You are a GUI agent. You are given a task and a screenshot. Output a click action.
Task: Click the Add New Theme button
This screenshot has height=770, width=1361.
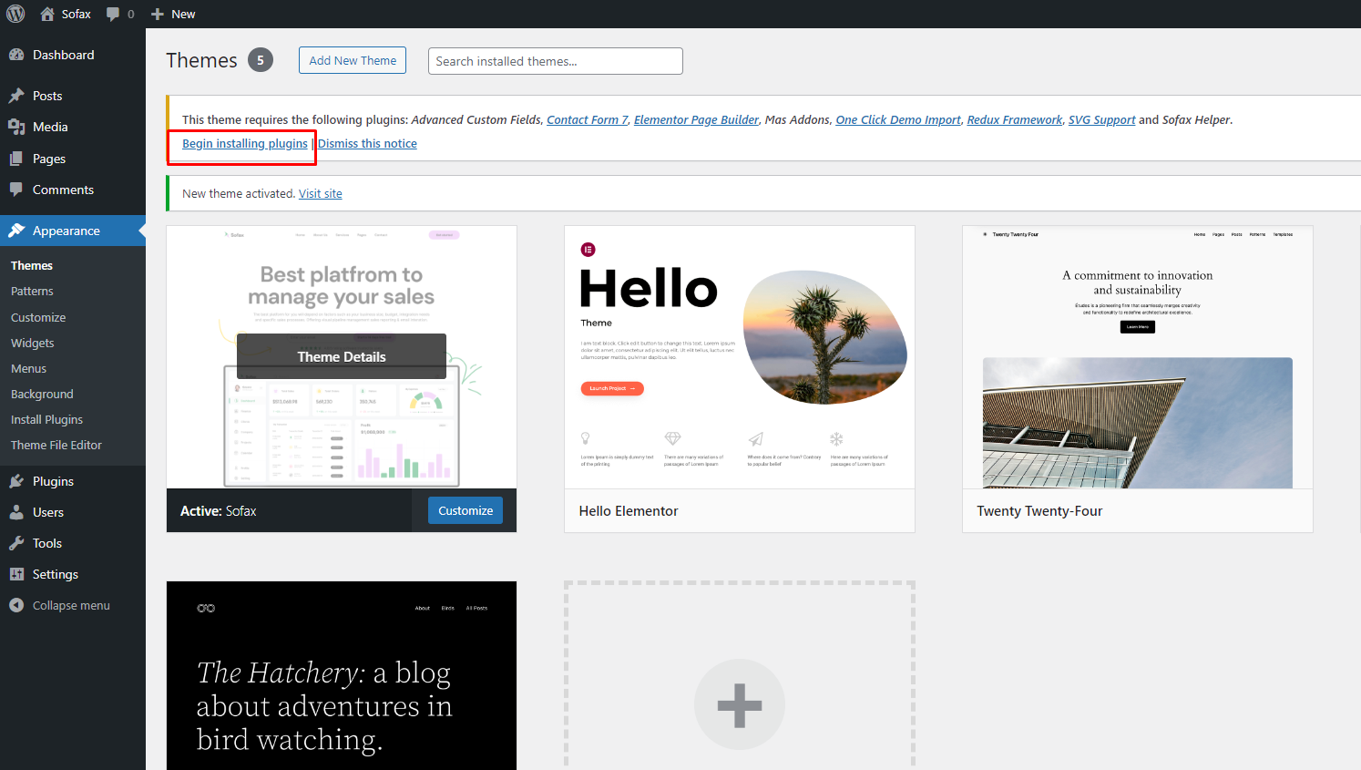tap(353, 60)
